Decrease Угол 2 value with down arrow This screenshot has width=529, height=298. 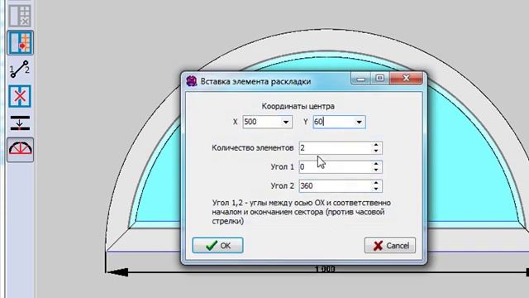(376, 189)
